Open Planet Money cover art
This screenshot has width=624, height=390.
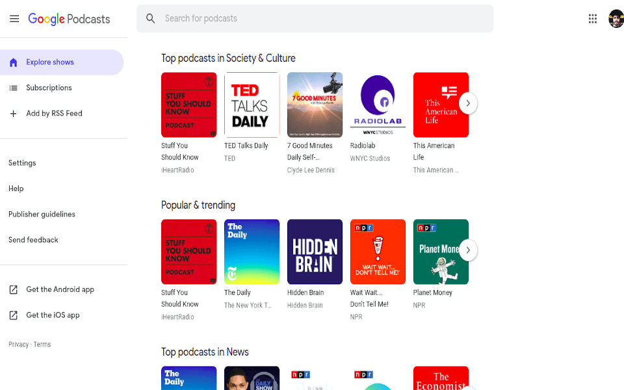[441, 252]
